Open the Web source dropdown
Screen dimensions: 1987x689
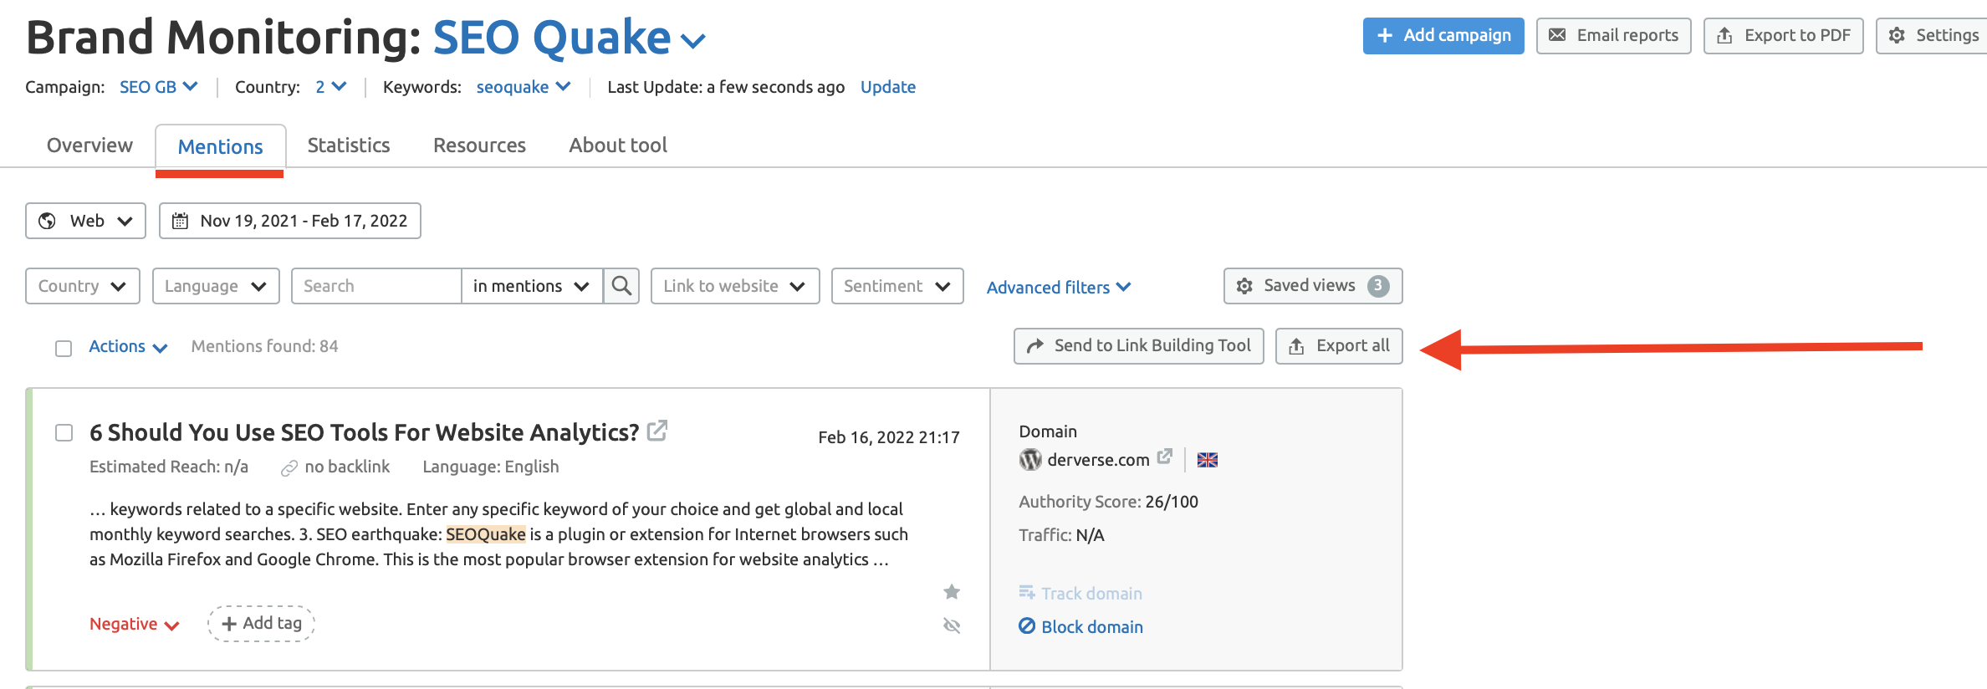pyautogui.click(x=86, y=221)
